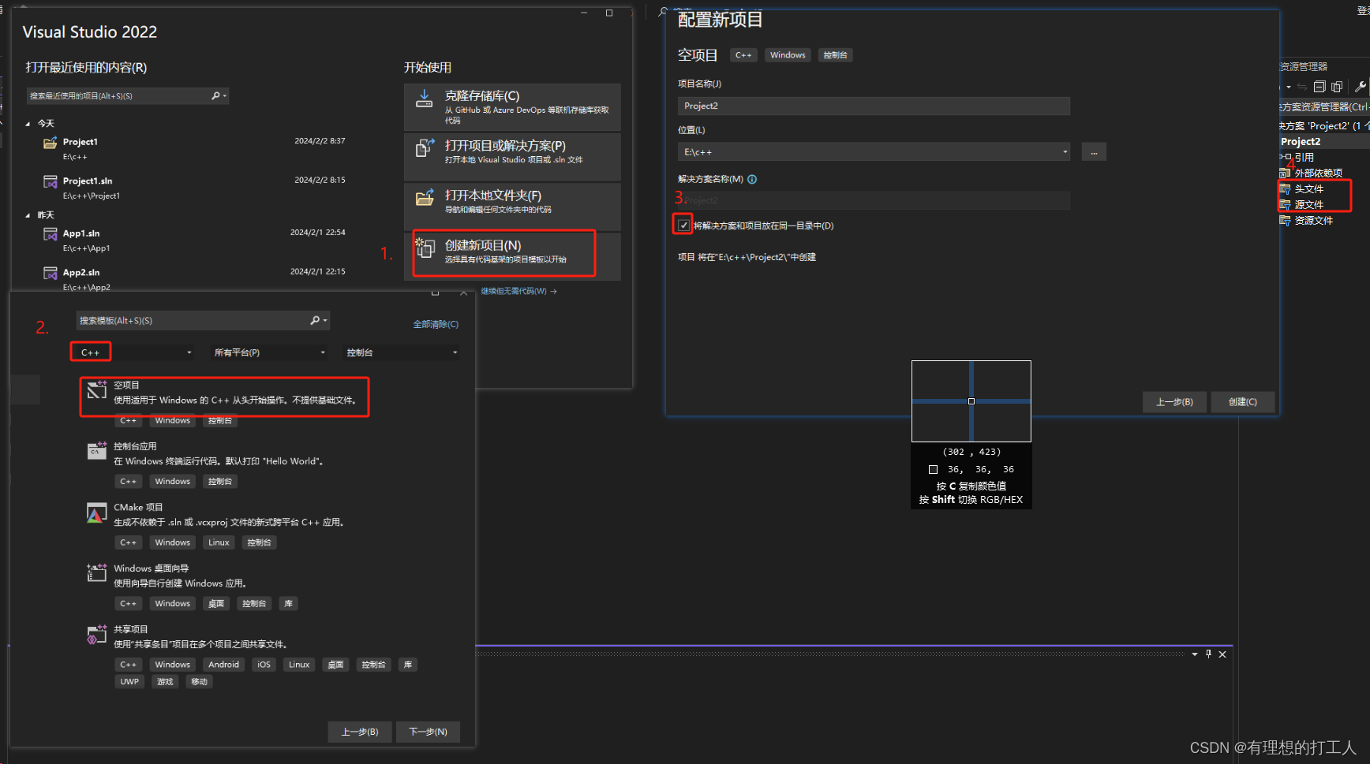
Task: Click the resource files filter folder icon
Action: (x=1285, y=221)
